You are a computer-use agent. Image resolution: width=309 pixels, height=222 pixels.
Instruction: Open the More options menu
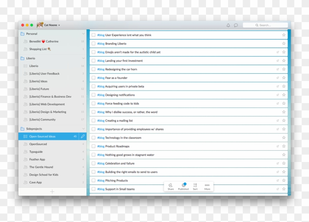207,186
